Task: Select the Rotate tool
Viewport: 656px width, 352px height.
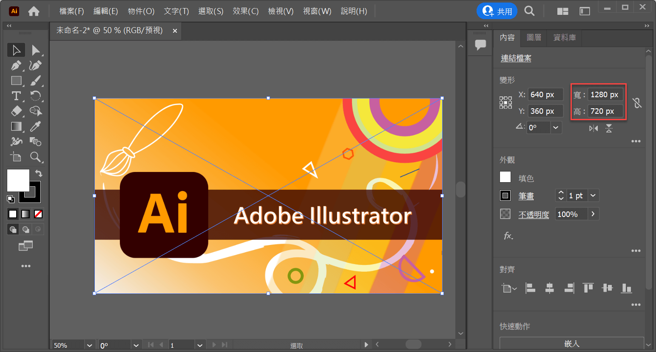Action: tap(36, 96)
